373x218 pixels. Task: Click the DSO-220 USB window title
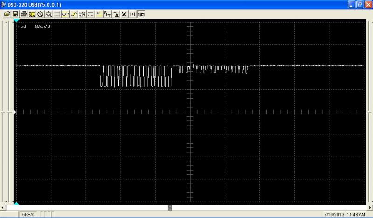pyautogui.click(x=34, y=5)
